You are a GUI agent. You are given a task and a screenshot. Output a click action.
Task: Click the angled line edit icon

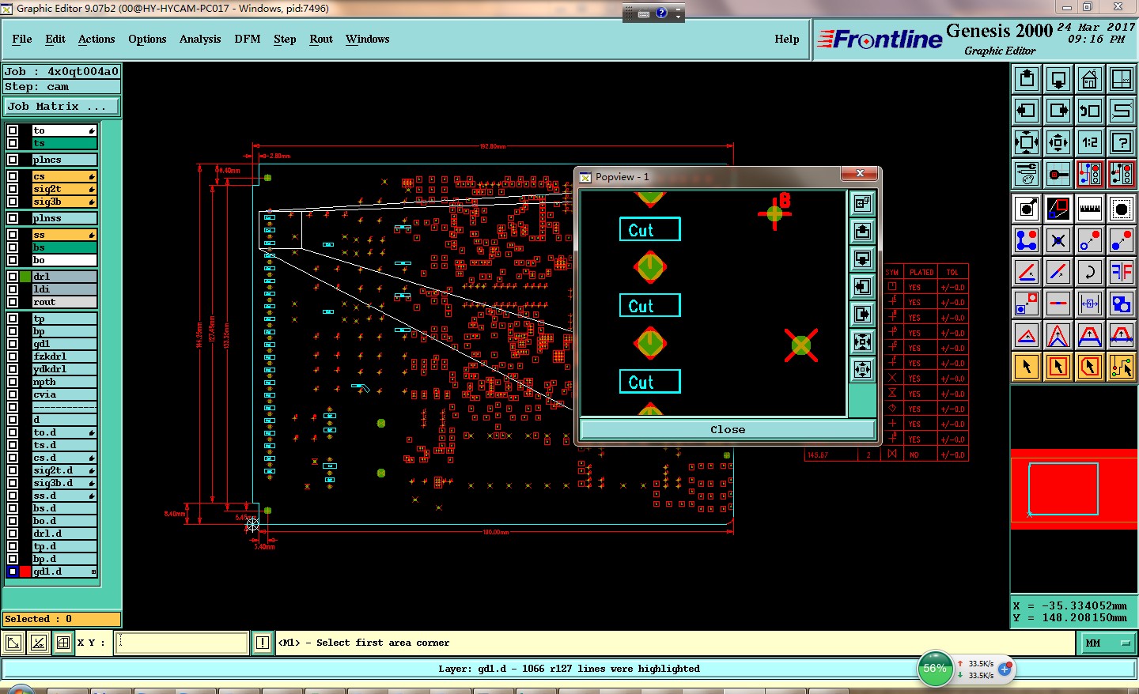pos(1027,272)
